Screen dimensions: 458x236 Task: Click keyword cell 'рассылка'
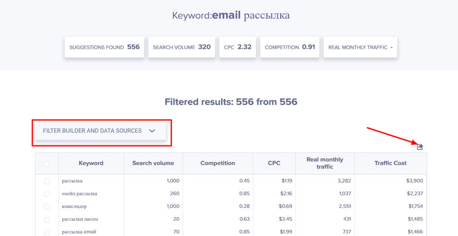click(x=72, y=181)
